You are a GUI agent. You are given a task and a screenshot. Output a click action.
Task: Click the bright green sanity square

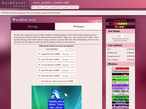coord(126,24)
